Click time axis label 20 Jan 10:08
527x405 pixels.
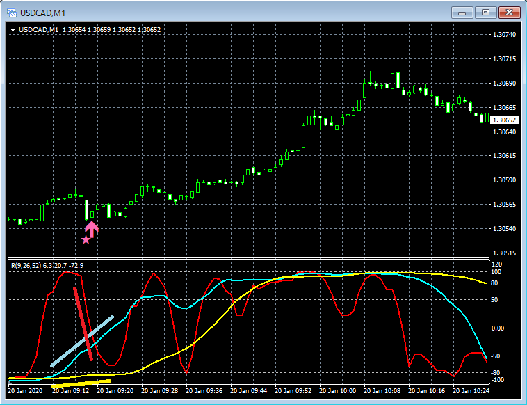(382, 391)
